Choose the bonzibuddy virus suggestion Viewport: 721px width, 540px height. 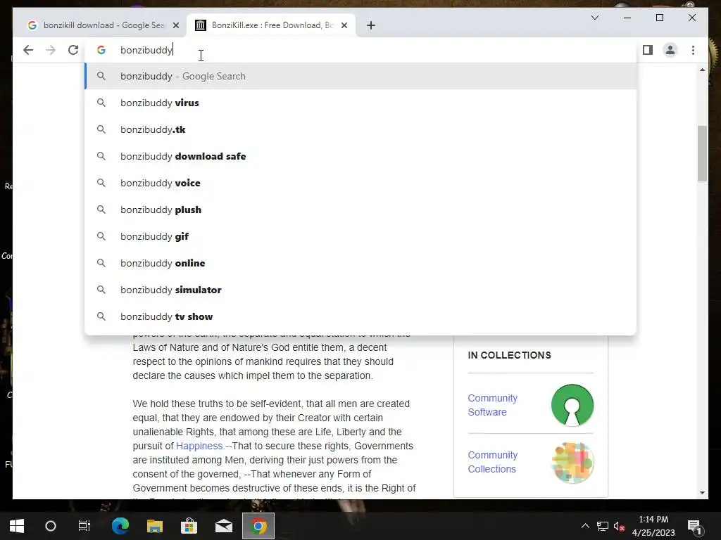361,103
